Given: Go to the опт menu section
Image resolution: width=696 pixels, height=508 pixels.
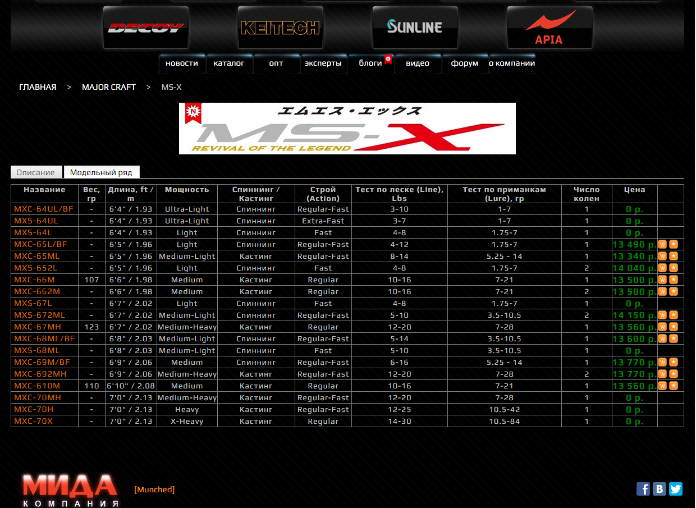Looking at the screenshot, I should tap(276, 63).
